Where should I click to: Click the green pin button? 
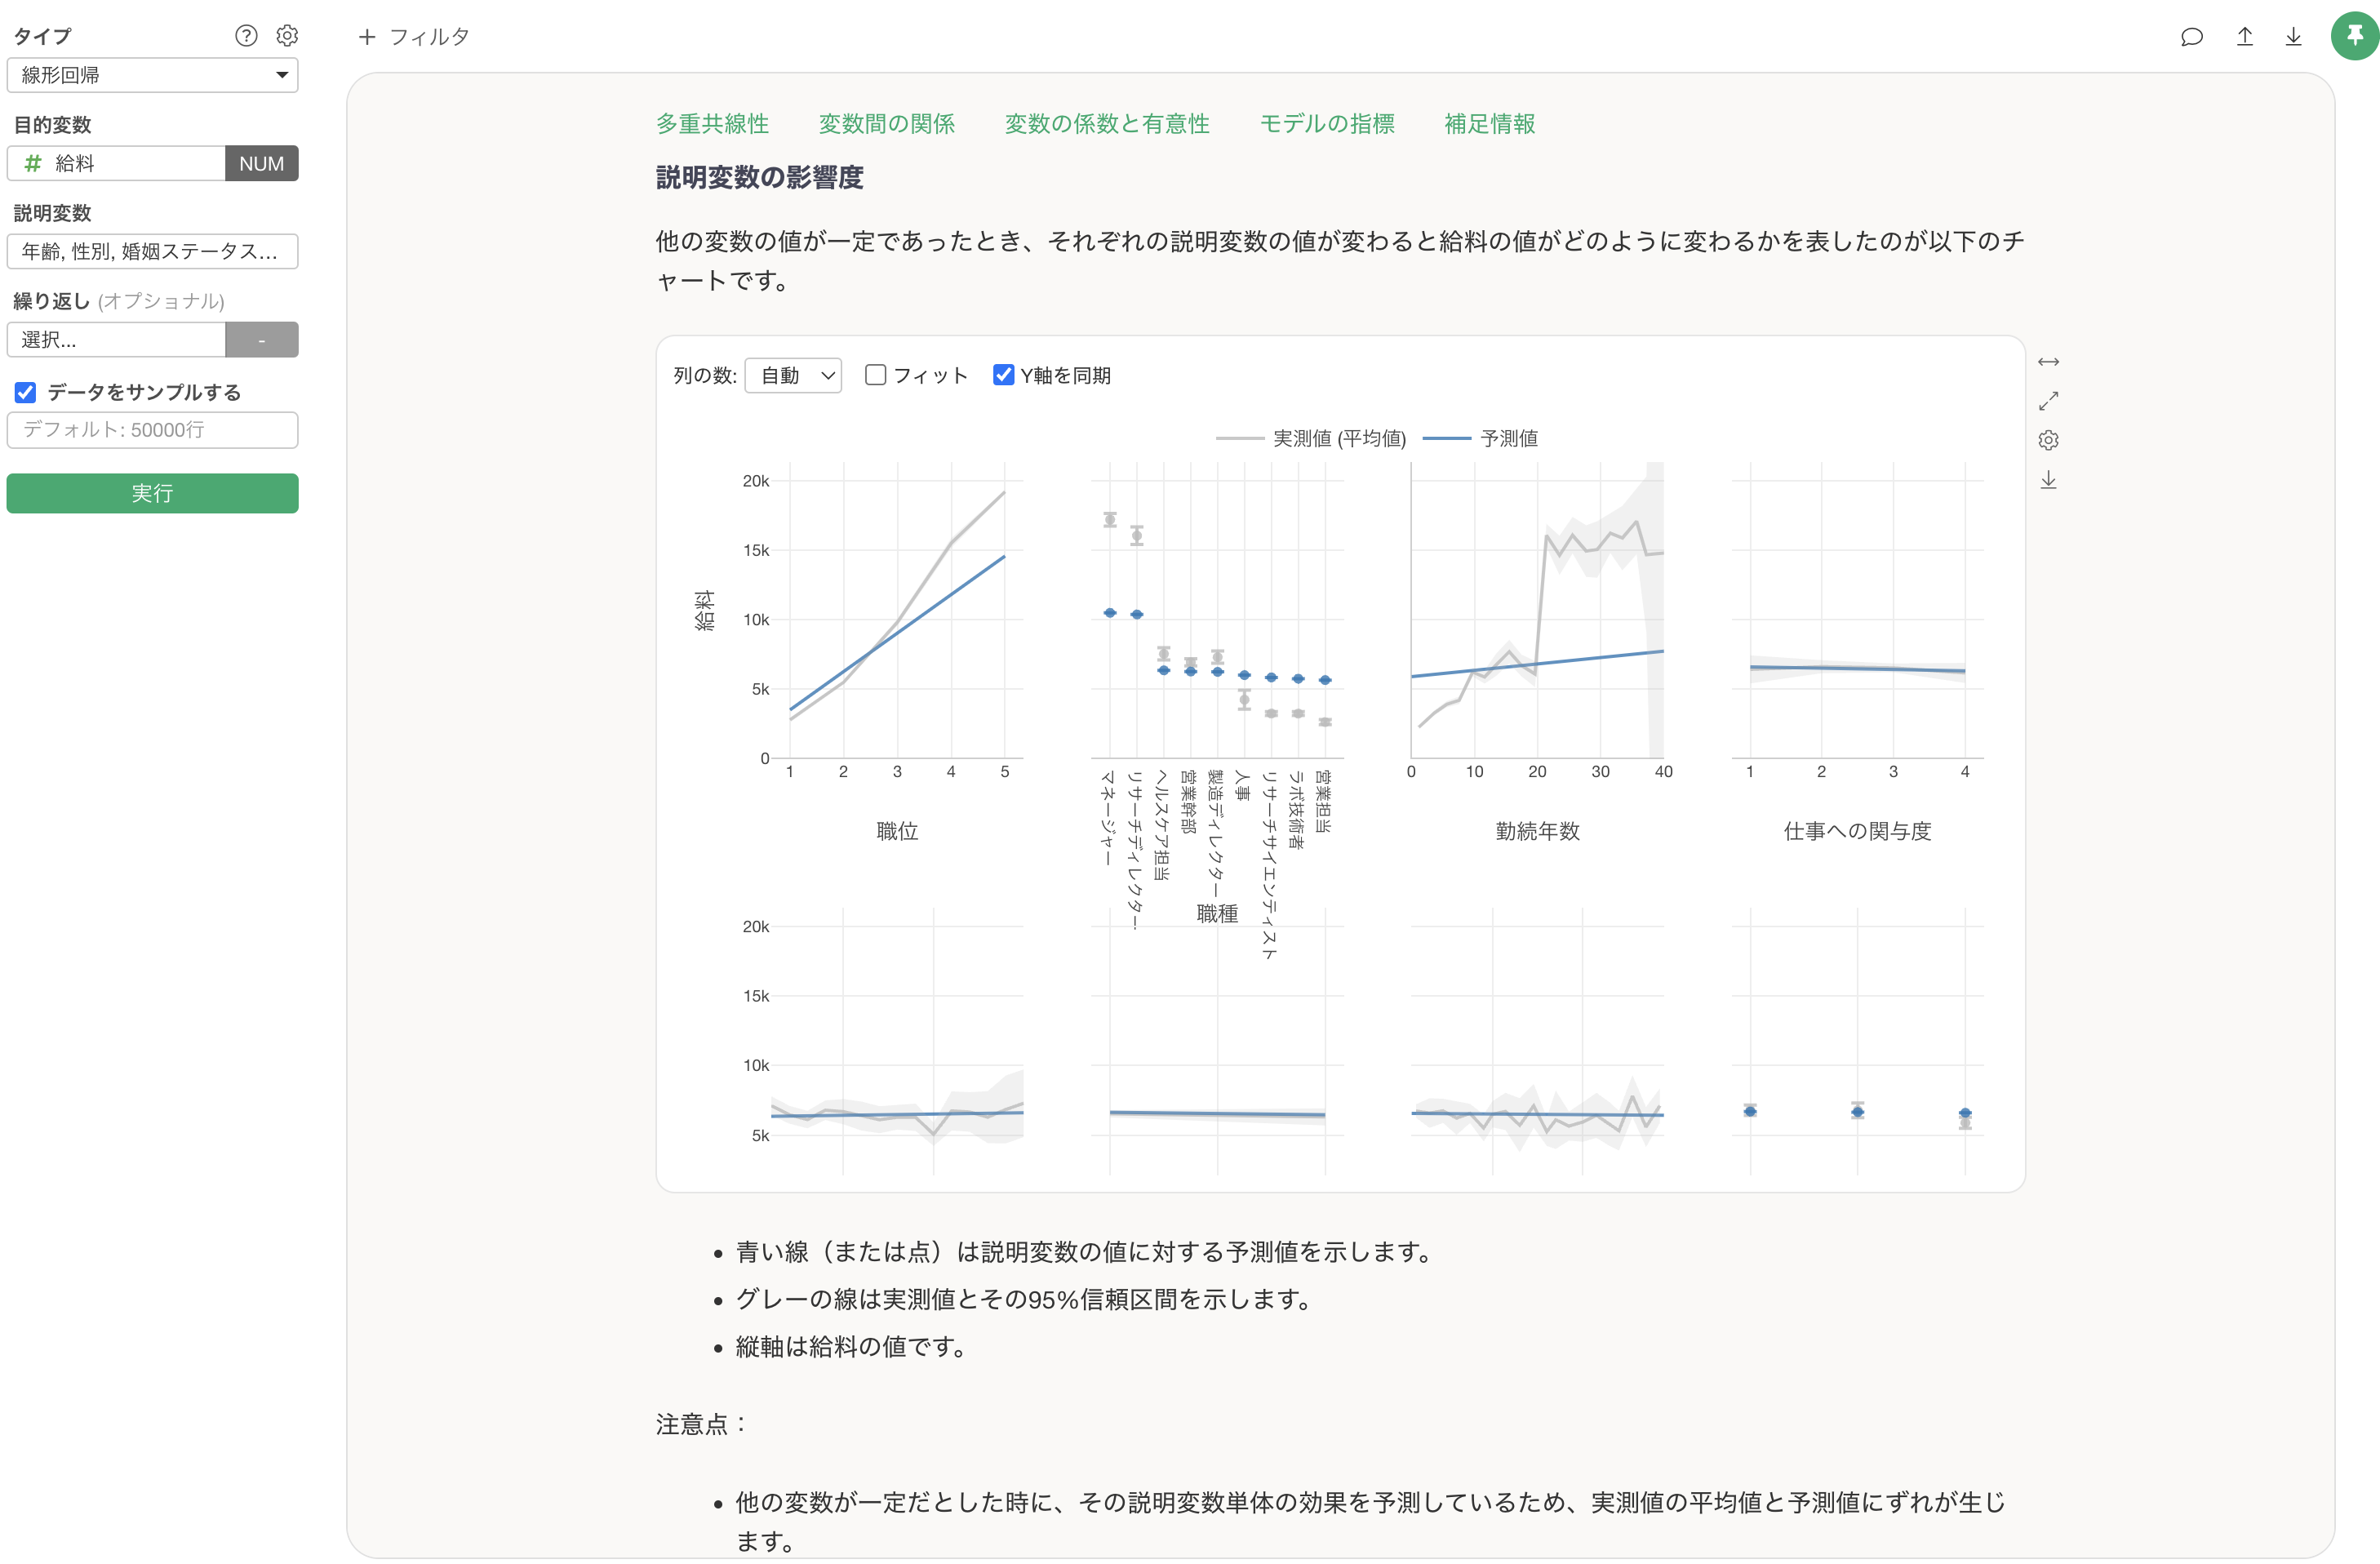(x=2354, y=37)
